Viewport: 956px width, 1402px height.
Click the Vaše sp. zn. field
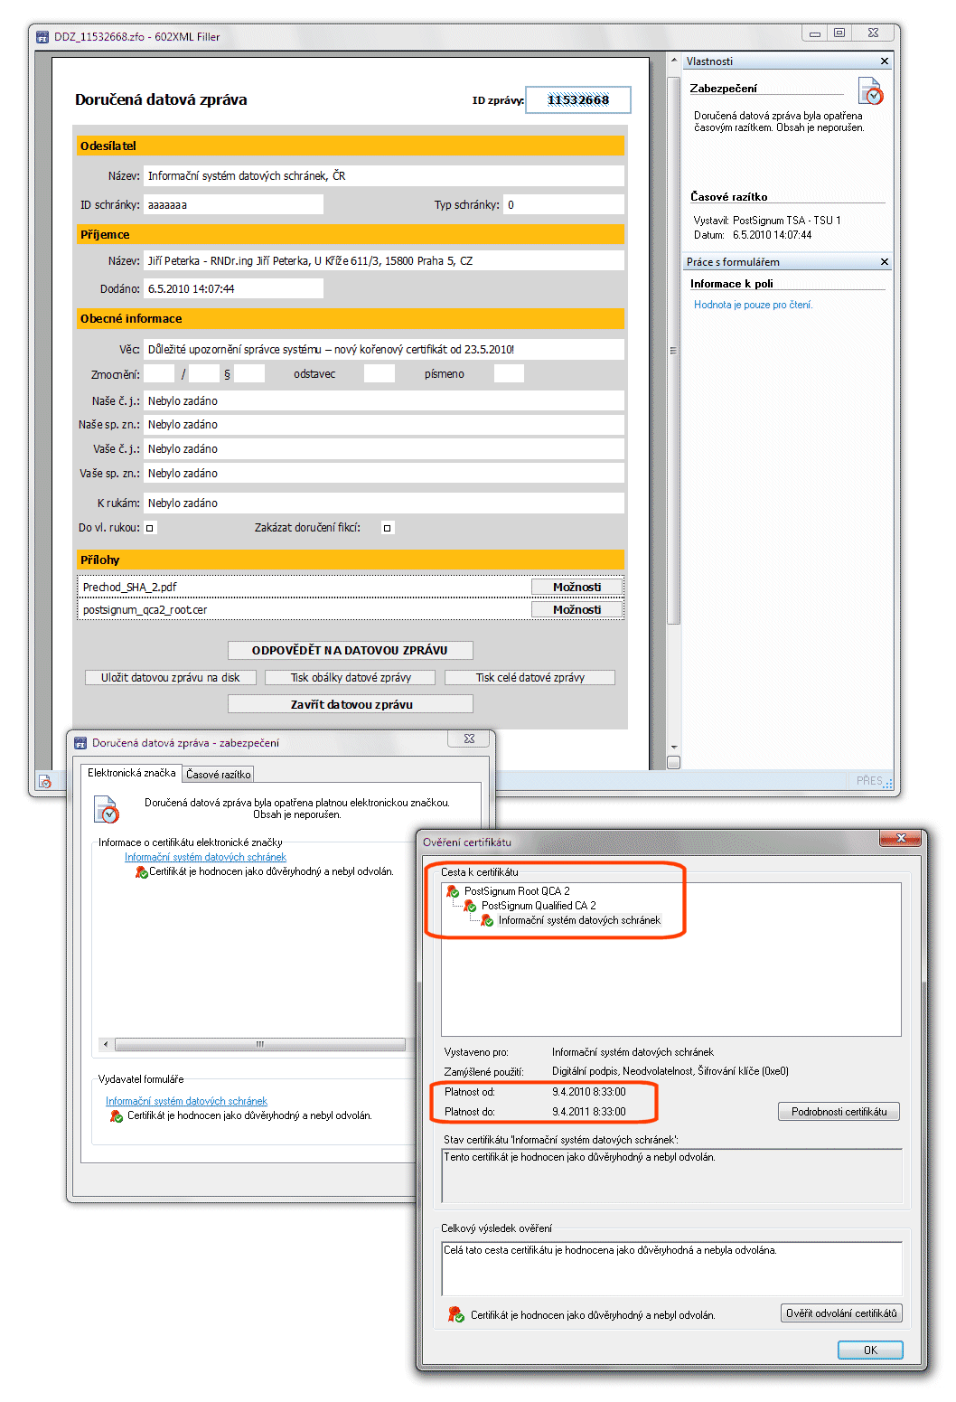(x=384, y=474)
